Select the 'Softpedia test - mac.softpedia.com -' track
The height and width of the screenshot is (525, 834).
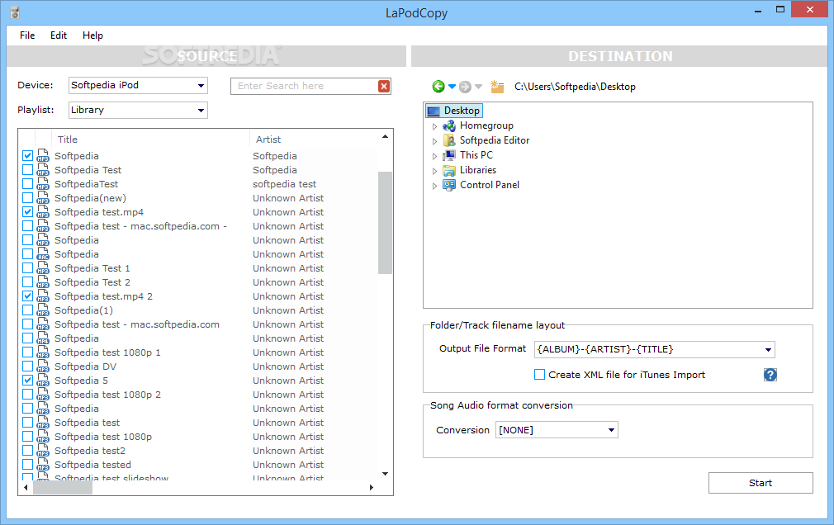[140, 226]
